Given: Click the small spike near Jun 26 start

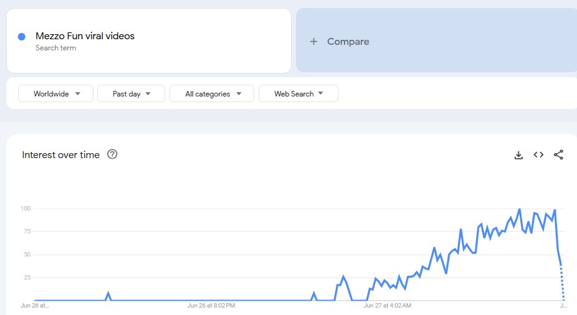Looking at the screenshot, I should (x=108, y=293).
